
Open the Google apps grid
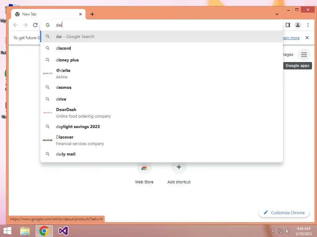(304, 55)
